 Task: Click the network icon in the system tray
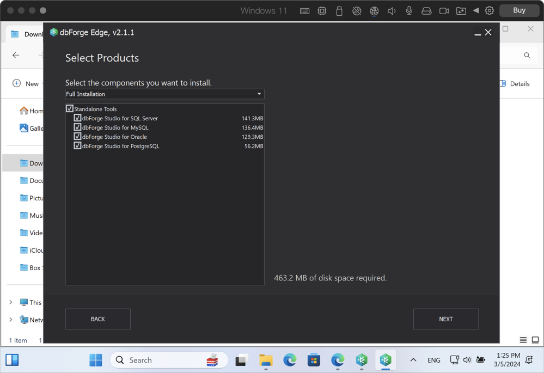(x=455, y=360)
